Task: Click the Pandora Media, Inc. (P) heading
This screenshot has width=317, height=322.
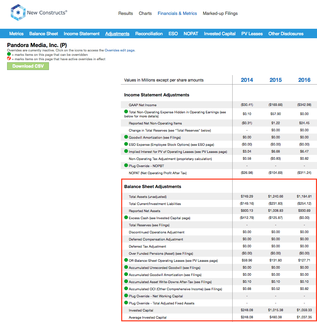Action: point(37,45)
